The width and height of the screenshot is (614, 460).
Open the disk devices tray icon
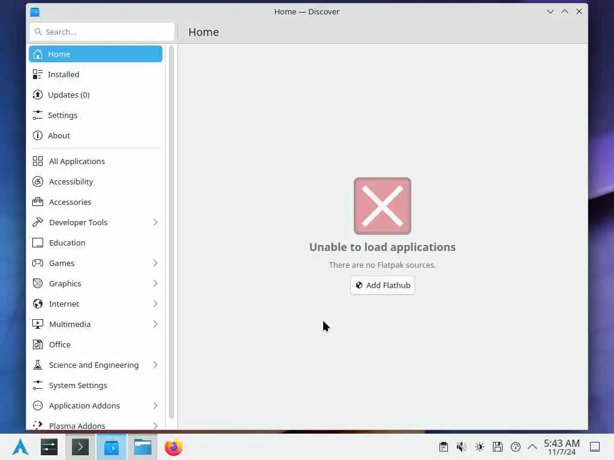click(x=497, y=447)
